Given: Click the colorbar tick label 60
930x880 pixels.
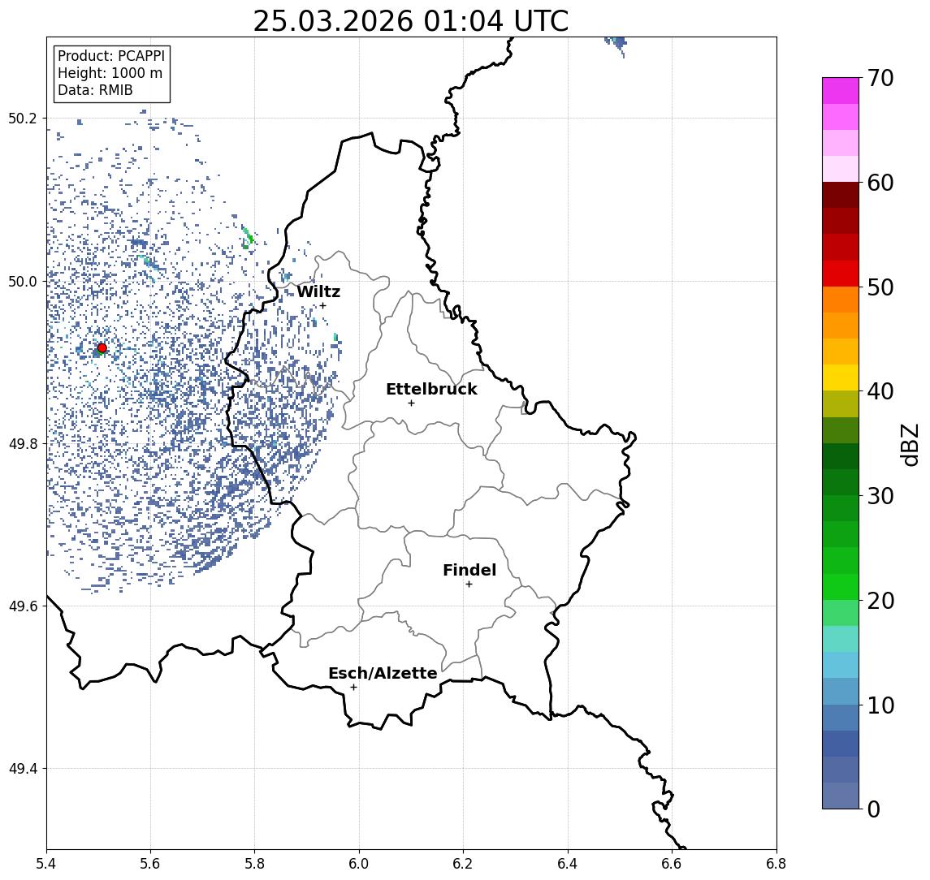Looking at the screenshot, I should coord(880,183).
